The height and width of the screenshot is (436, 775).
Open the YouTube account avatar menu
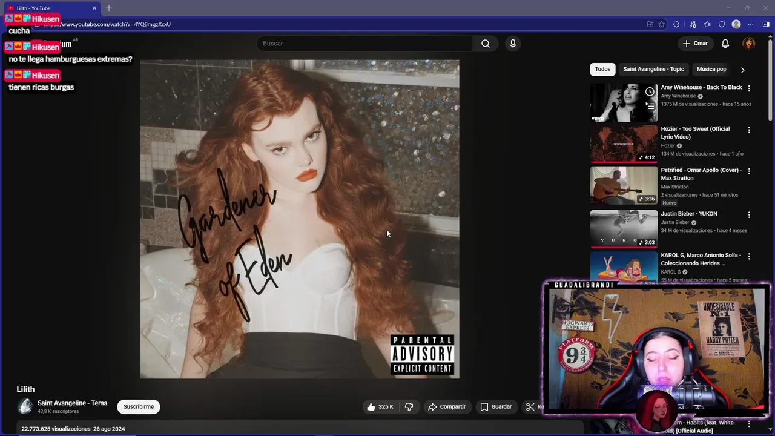(749, 44)
